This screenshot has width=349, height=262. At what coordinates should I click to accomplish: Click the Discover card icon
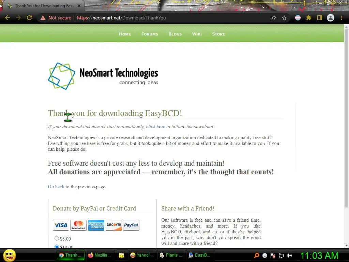pos(114,225)
